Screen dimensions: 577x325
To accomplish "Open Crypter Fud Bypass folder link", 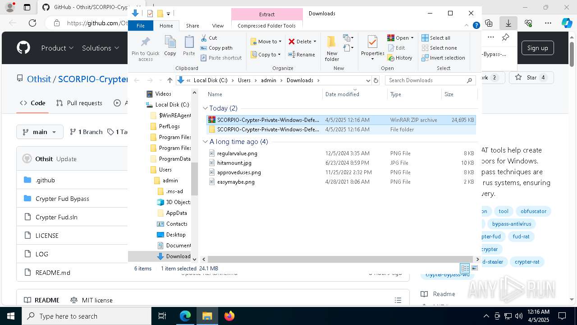I will (62, 199).
